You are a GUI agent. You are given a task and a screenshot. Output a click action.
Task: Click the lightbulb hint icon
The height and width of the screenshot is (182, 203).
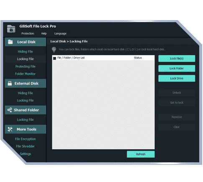(x=54, y=49)
